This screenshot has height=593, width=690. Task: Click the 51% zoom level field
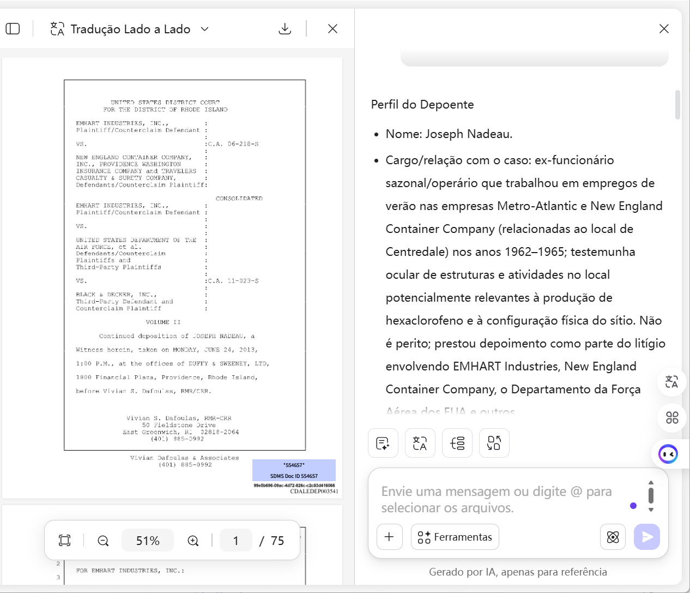click(x=148, y=541)
